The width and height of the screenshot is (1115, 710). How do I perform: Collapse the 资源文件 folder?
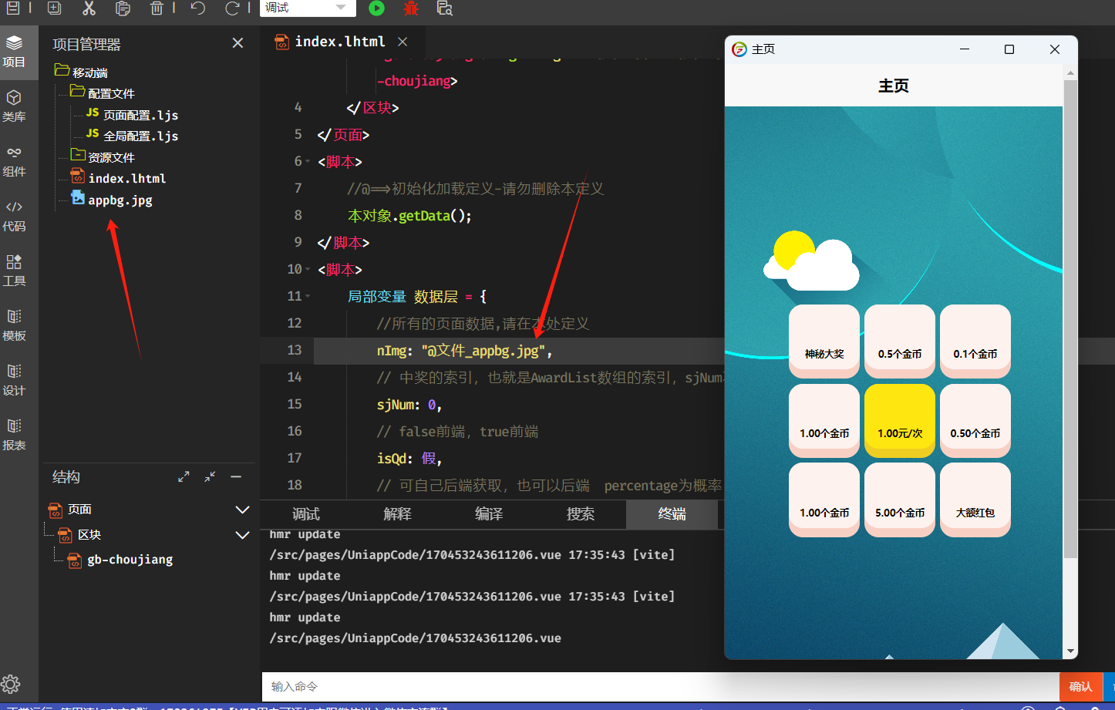coord(77,156)
